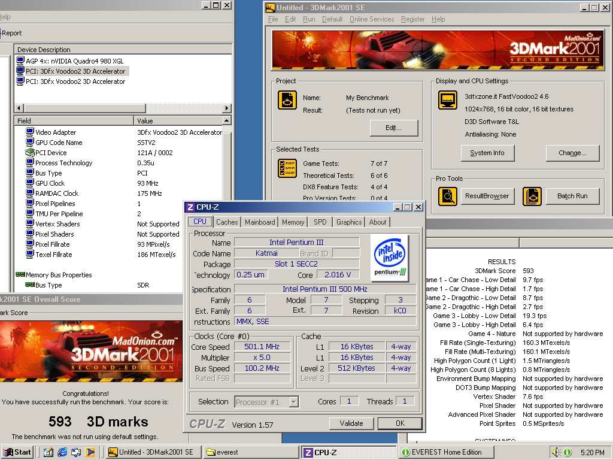Open the Processor #1 selection dropdown
The image size is (613, 460).
[293, 402]
